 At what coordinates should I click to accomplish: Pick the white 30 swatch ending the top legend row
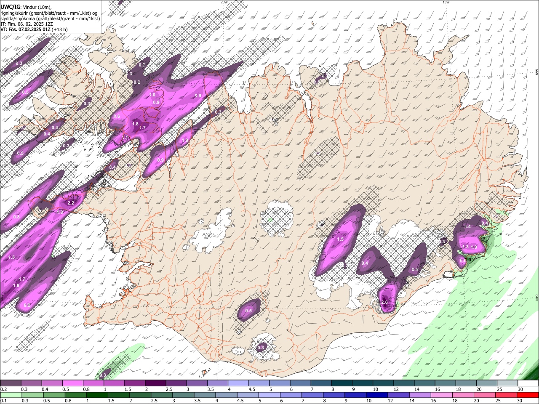pyautogui.click(x=528, y=383)
